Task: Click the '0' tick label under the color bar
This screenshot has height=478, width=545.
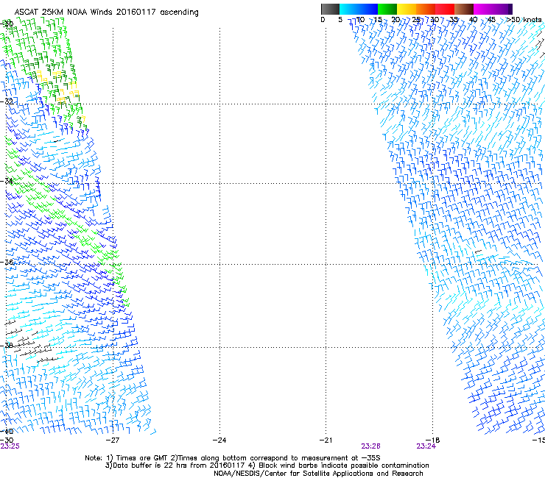Action: pyautogui.click(x=323, y=20)
